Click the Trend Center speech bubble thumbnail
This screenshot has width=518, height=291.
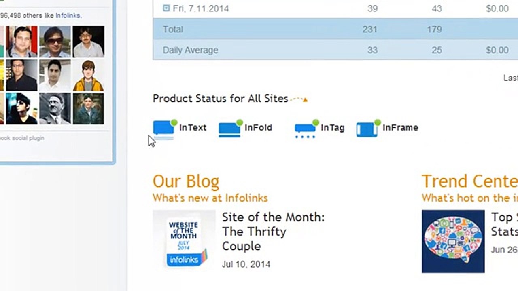click(453, 241)
